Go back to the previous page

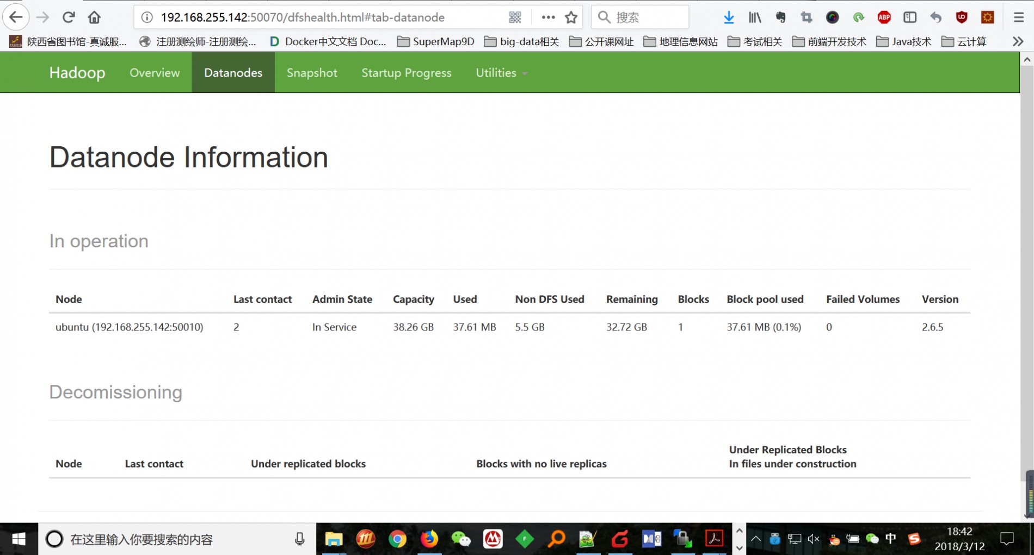tap(16, 17)
